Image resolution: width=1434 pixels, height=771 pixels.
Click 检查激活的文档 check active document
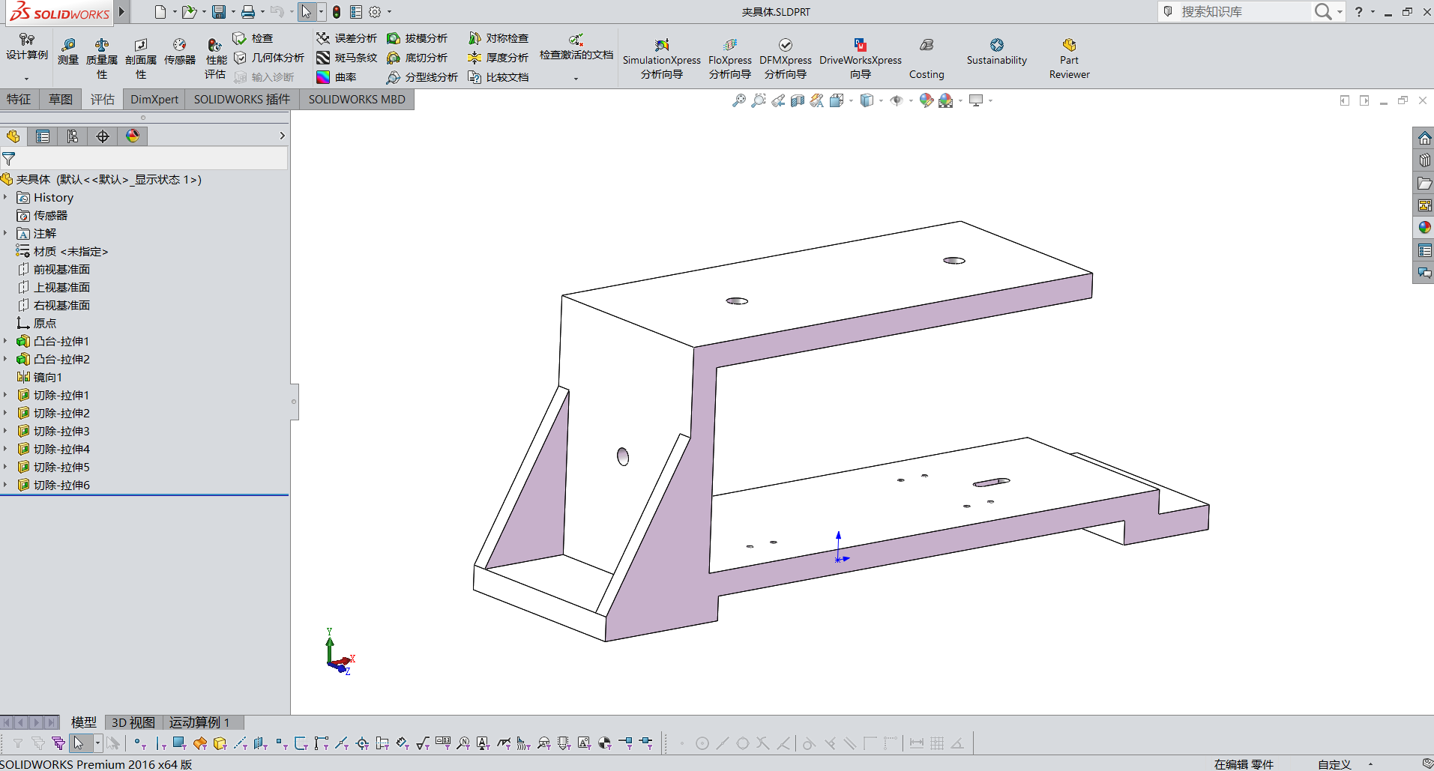point(576,48)
